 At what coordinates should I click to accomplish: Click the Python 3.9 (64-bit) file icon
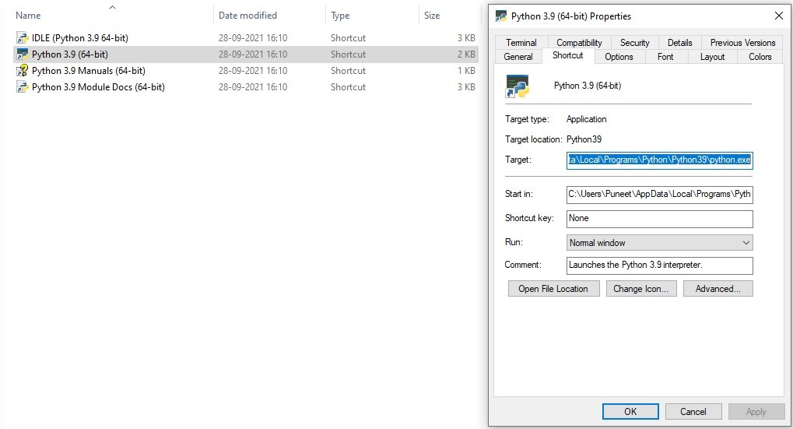23,55
